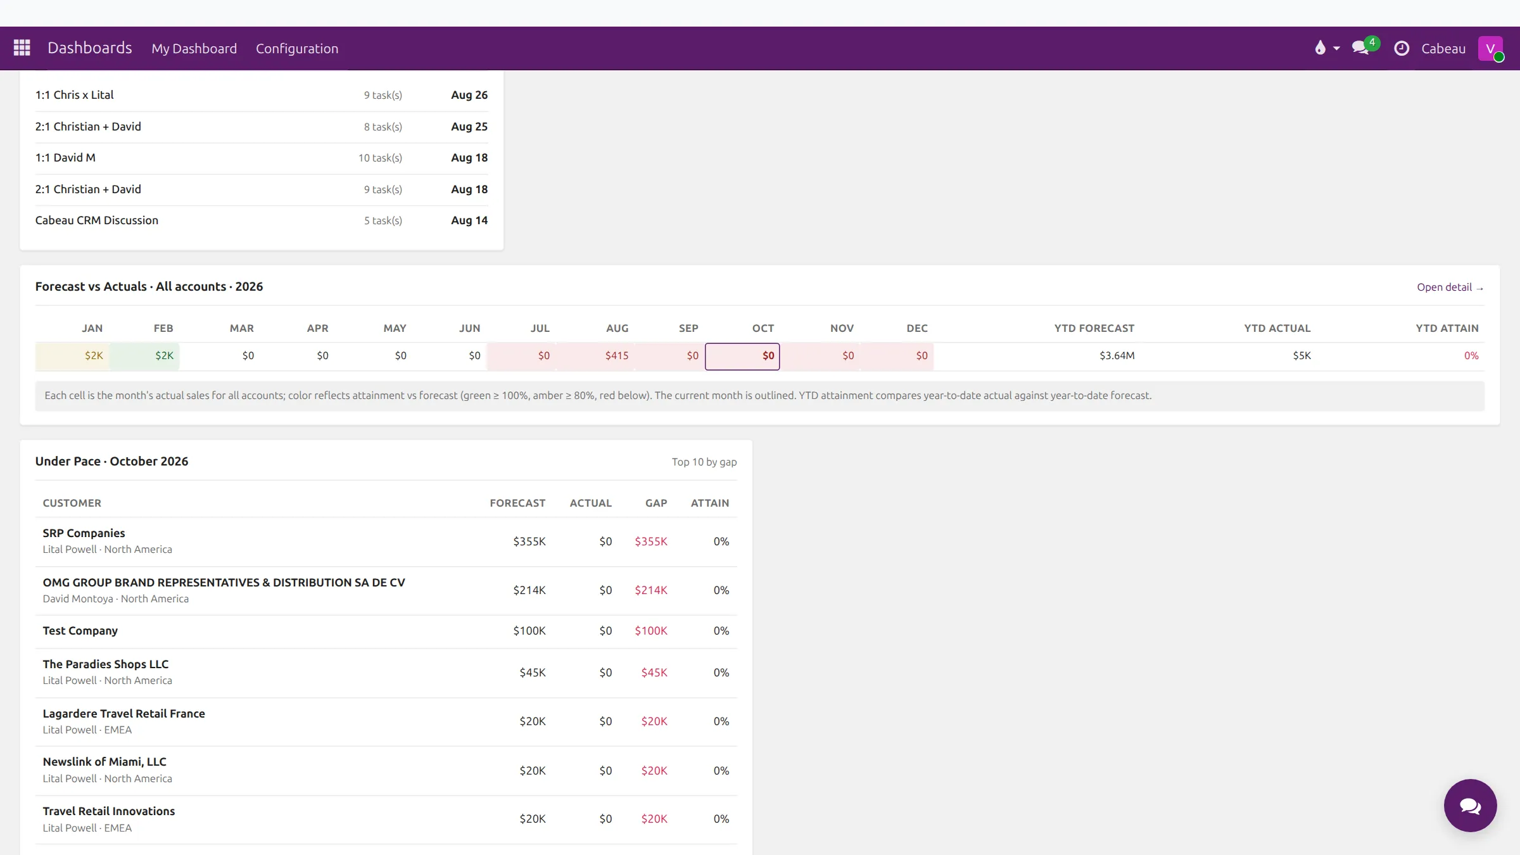The height and width of the screenshot is (855, 1520).
Task: Open 2:1 Christian + David dated Aug 25
Action: pyautogui.click(x=262, y=127)
